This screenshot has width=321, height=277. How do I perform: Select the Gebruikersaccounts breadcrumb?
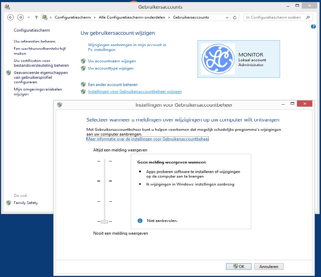pyautogui.click(x=191, y=18)
